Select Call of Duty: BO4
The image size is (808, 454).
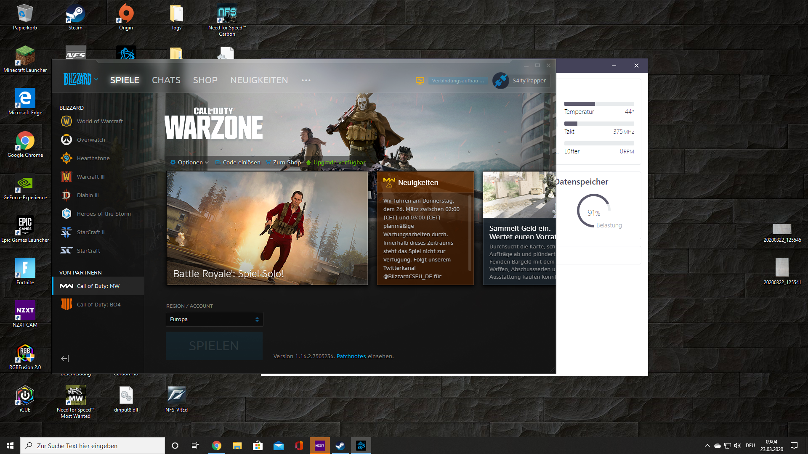(x=98, y=304)
